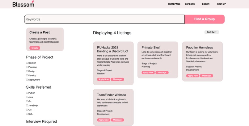
Task: Check the Deployment phase checkbox
Action: 27,79
